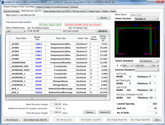Screen dimensions: 165x125
Task: Click Additional Percent for Gusset field
Action: pyautogui.click(x=55, y=109)
